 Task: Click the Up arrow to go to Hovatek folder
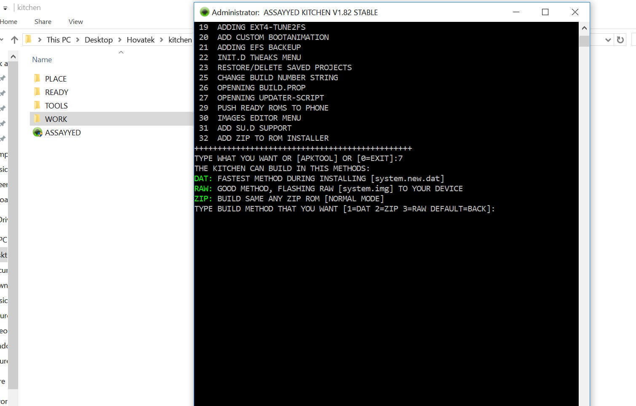15,40
